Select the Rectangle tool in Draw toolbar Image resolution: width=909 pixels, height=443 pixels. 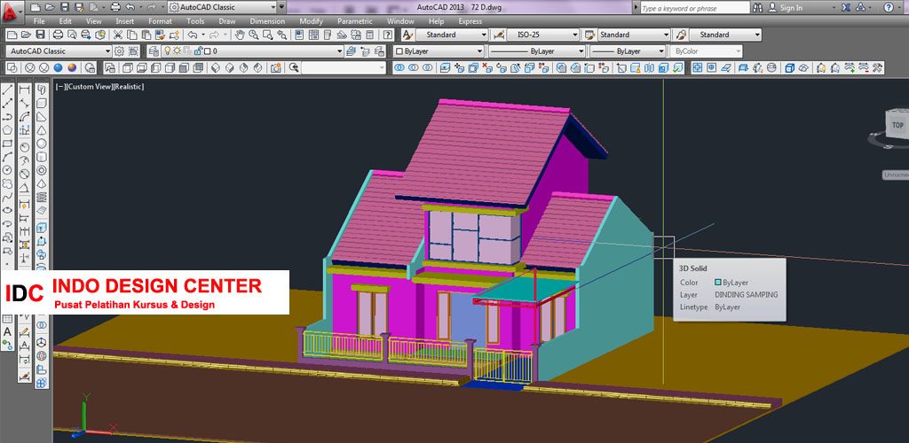pos(7,144)
